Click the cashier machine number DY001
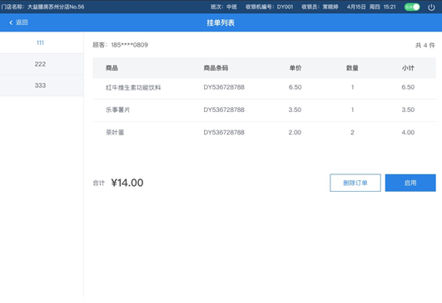 coord(285,7)
